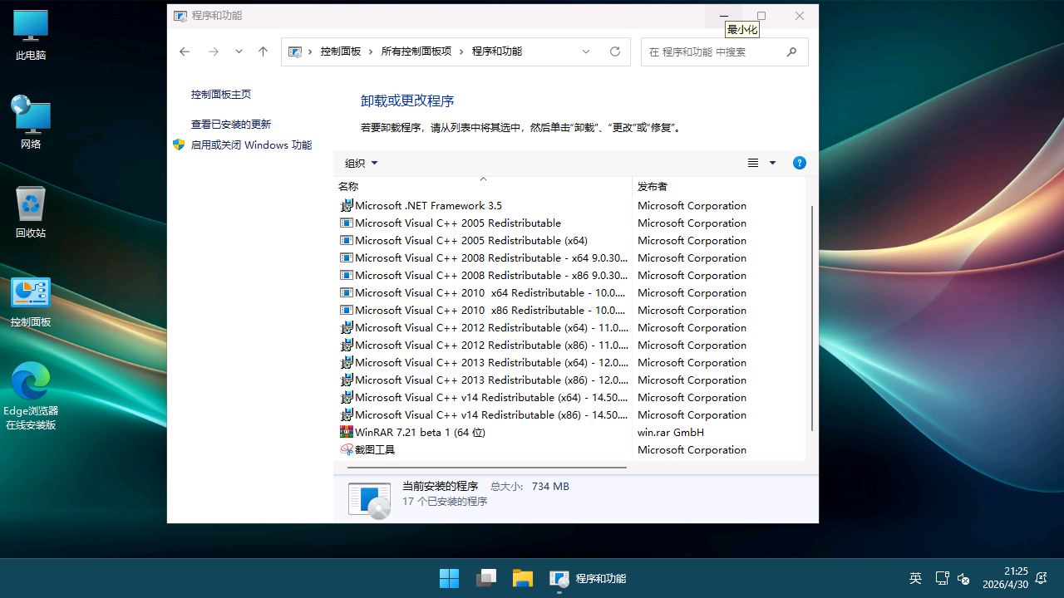1064x598 pixels.
Task: Click WinRAR 7.21 beta 1 program icon
Action: [x=347, y=432]
